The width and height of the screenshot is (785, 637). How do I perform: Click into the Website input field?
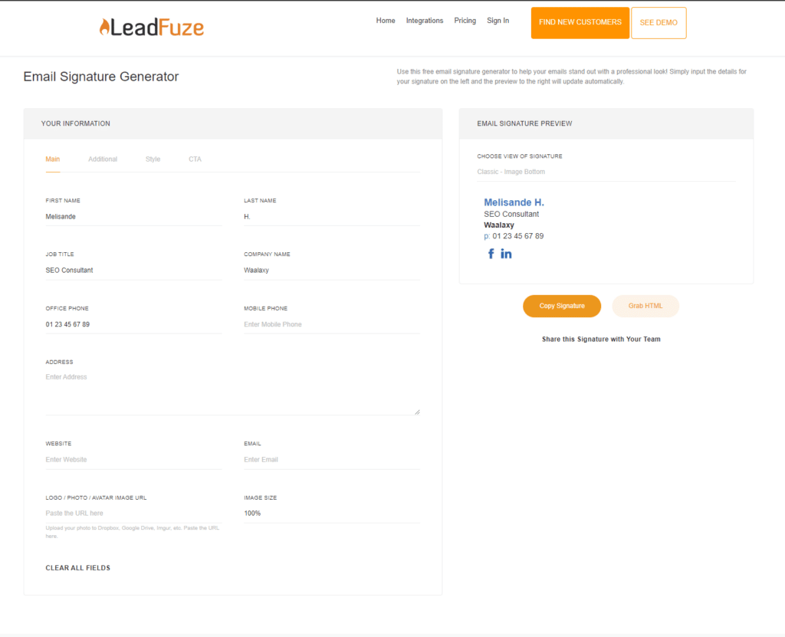133,460
